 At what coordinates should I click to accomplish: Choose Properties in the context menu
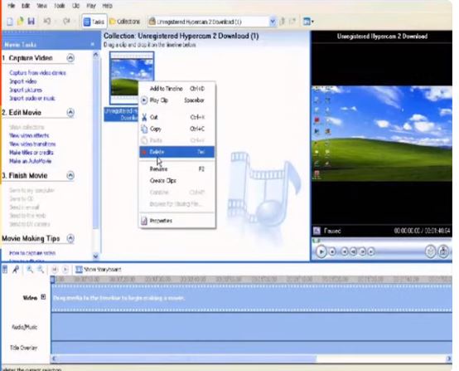[177, 221]
